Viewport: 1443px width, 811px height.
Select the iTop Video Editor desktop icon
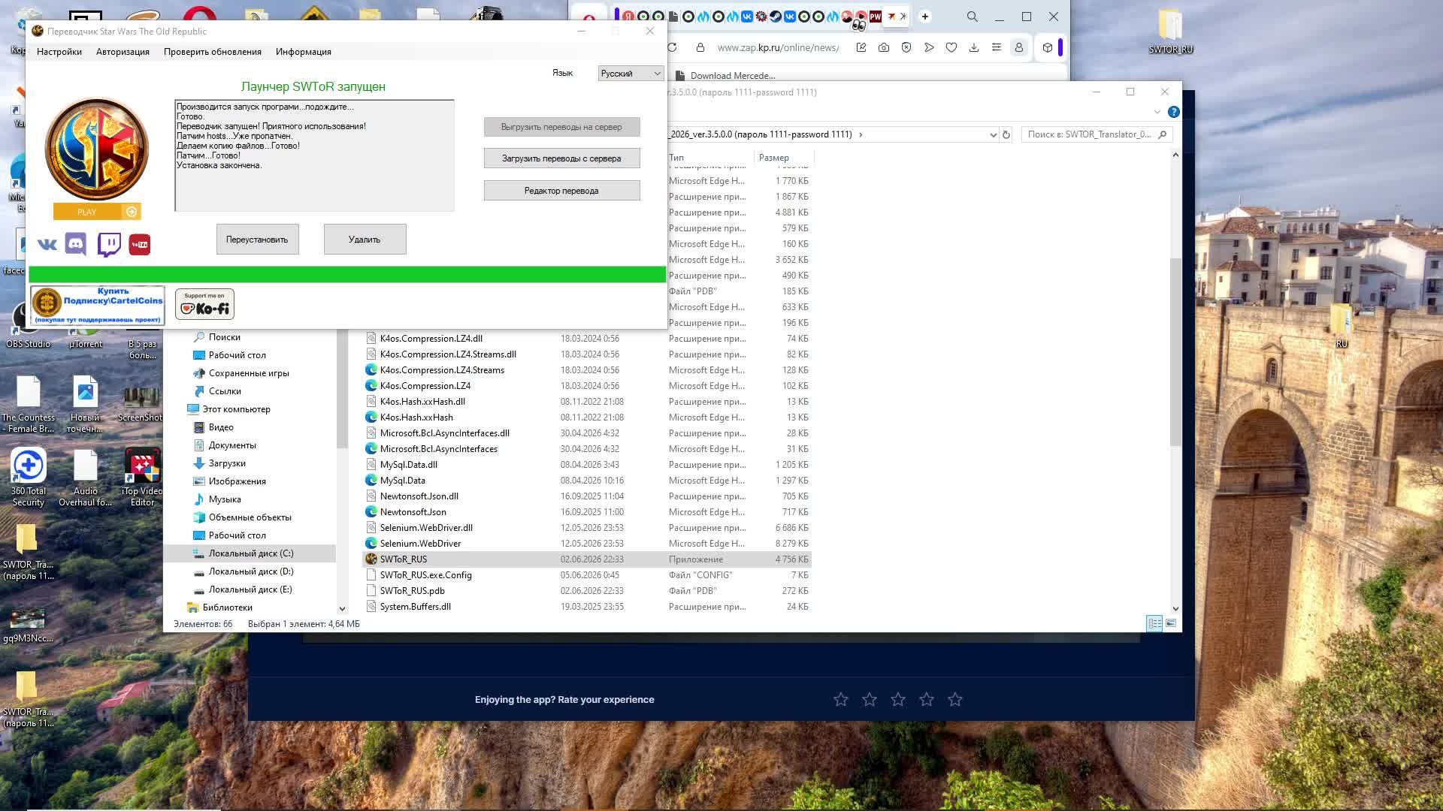point(142,478)
